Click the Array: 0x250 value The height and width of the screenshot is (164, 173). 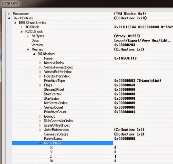coord(127,36)
